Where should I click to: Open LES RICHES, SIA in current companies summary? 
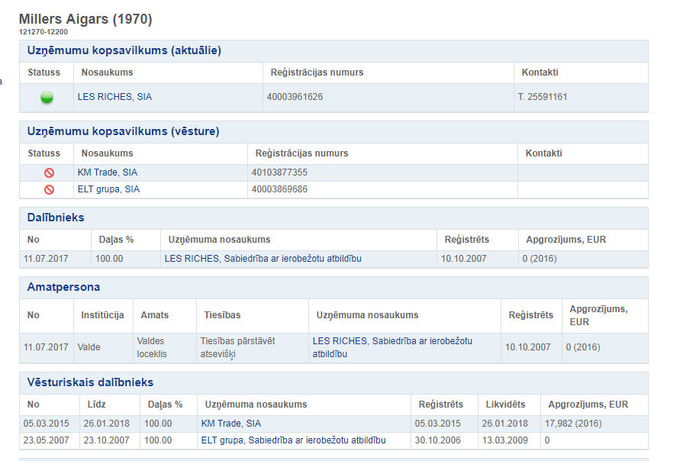pos(114,97)
